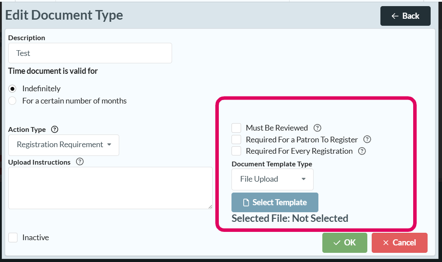442x262 pixels.
Task: Enable Must Be Reviewed checkbox
Action: click(236, 128)
